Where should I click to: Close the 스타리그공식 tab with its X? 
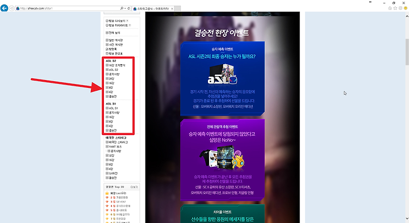click(x=172, y=9)
